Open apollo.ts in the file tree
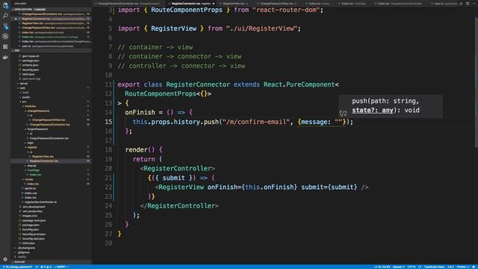Screen dimensions: 478x269 coord(30,188)
